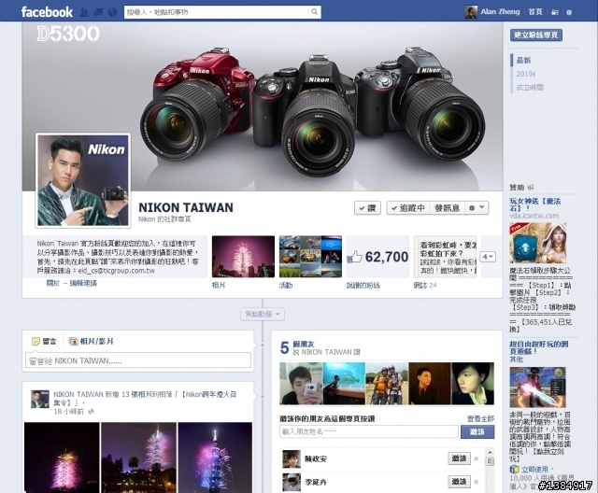Open privacy shortcuts lock icon
Image resolution: width=598 pixels, height=493 pixels.
(x=555, y=12)
